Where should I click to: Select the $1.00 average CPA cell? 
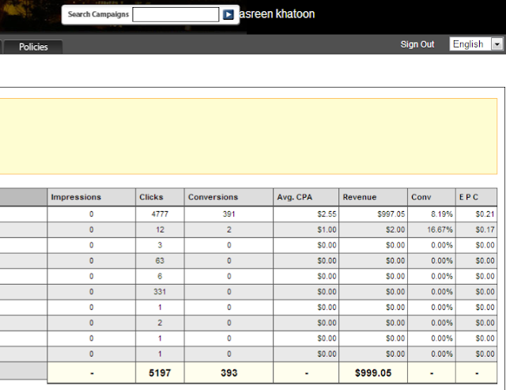pyautogui.click(x=306, y=229)
